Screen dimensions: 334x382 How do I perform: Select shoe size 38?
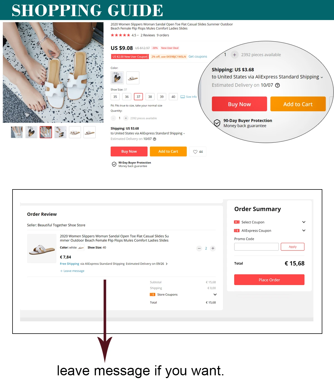pyautogui.click(x=150, y=97)
